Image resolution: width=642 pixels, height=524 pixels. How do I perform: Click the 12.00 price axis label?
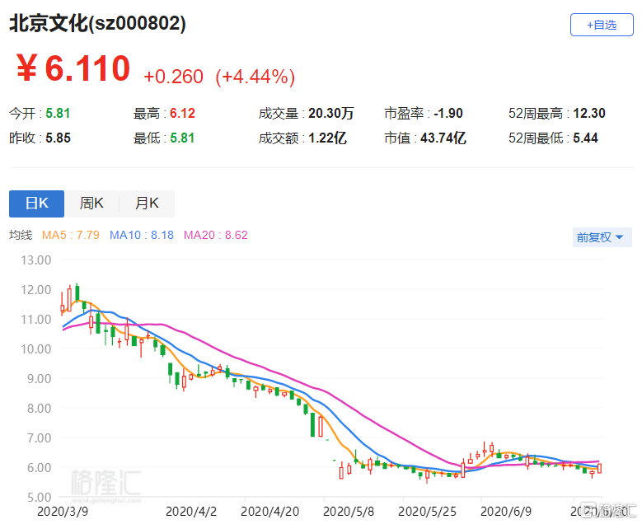(36, 290)
